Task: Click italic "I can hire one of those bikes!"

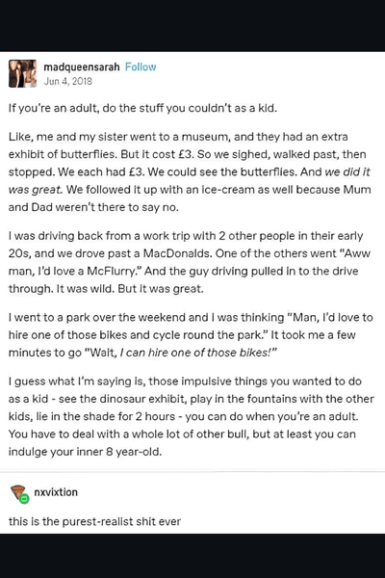Action: coord(198,353)
